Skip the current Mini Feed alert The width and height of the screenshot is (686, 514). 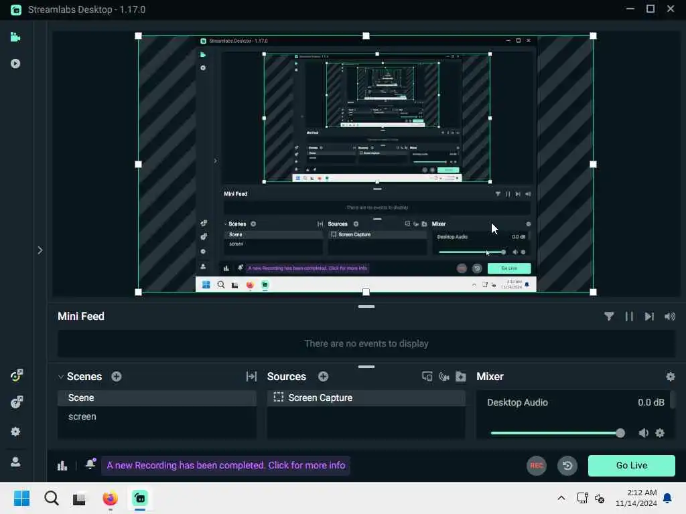[x=649, y=317]
